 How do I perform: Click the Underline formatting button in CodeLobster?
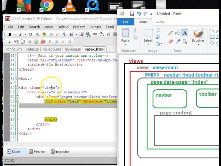coord(30,34)
